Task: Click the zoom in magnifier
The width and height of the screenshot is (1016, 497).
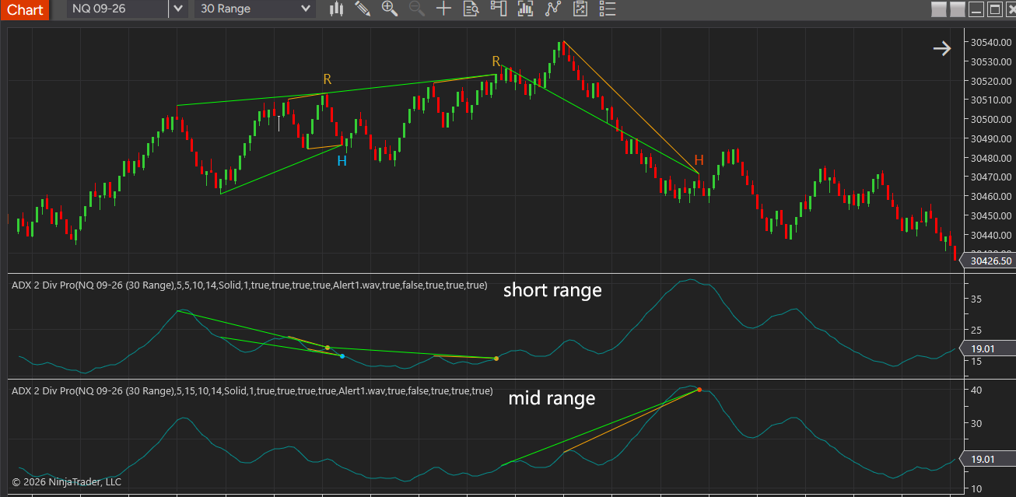Action: 390,9
